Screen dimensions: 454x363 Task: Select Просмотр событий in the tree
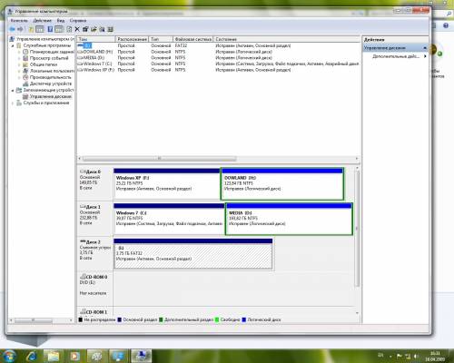coord(45,58)
